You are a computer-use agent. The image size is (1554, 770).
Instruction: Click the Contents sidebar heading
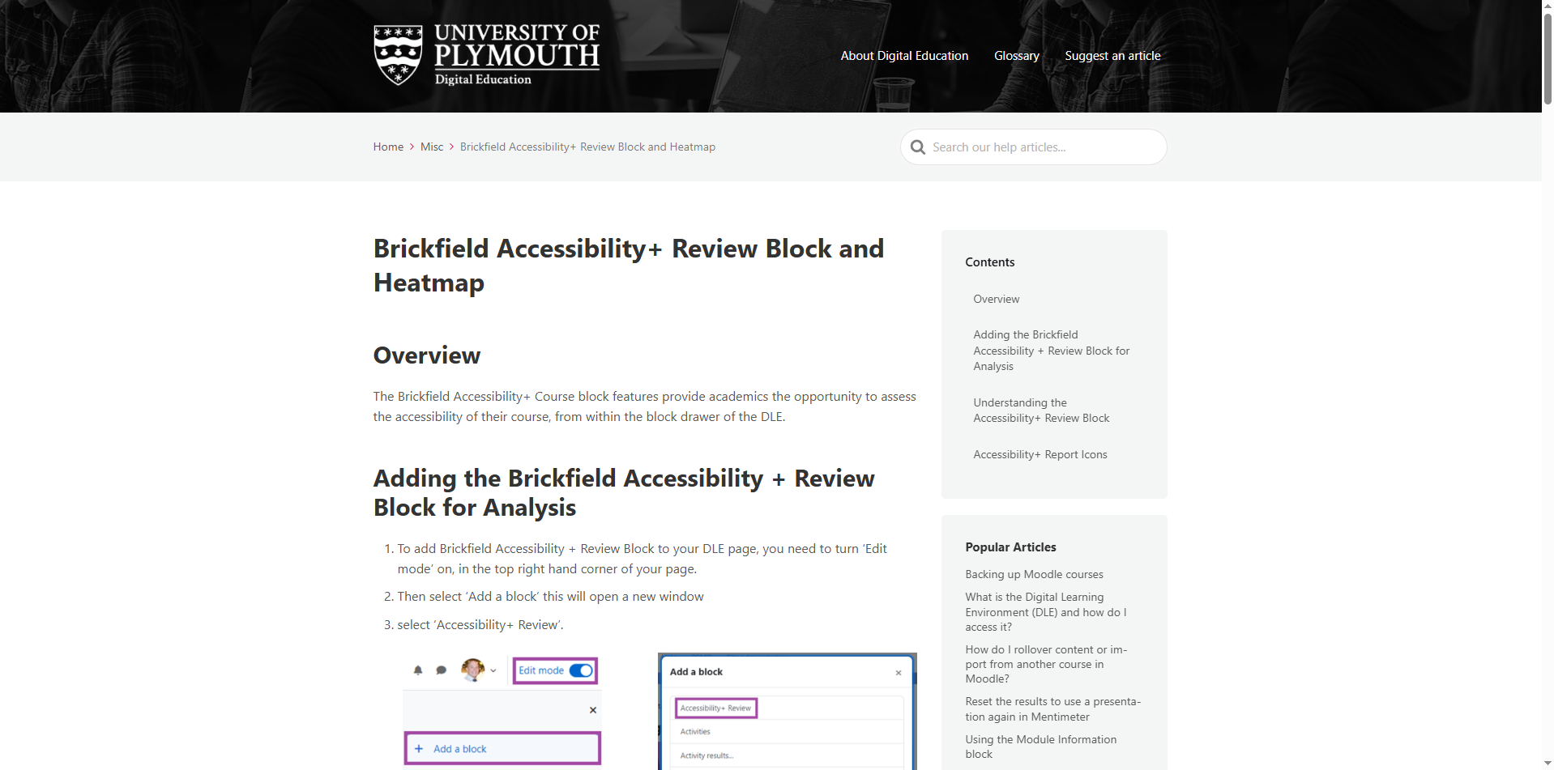[989, 262]
